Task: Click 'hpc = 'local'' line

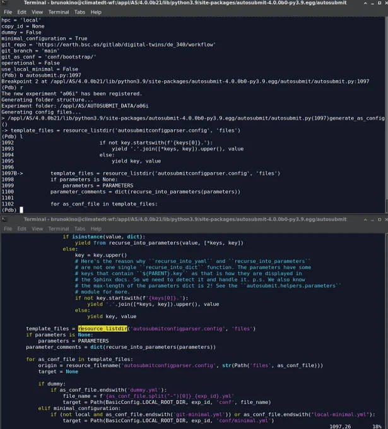Action: point(21,20)
